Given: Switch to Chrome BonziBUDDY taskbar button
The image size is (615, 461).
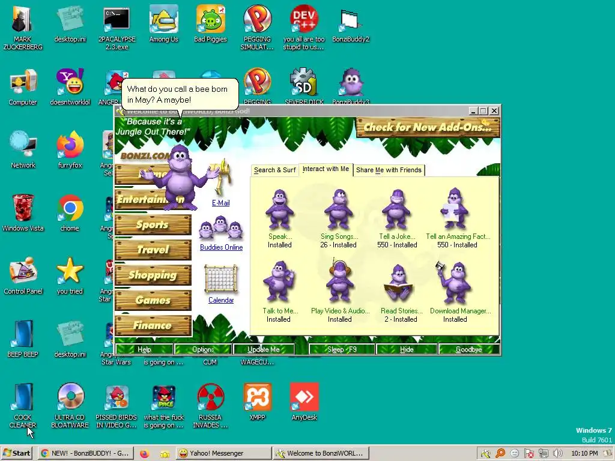Looking at the screenshot, I should (85, 453).
